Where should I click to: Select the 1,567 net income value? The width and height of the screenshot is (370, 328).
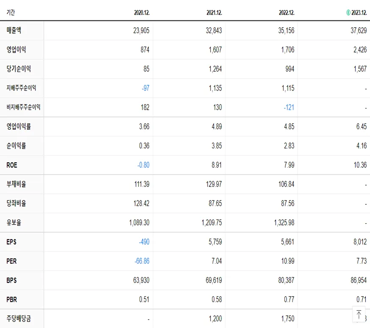tap(360, 69)
